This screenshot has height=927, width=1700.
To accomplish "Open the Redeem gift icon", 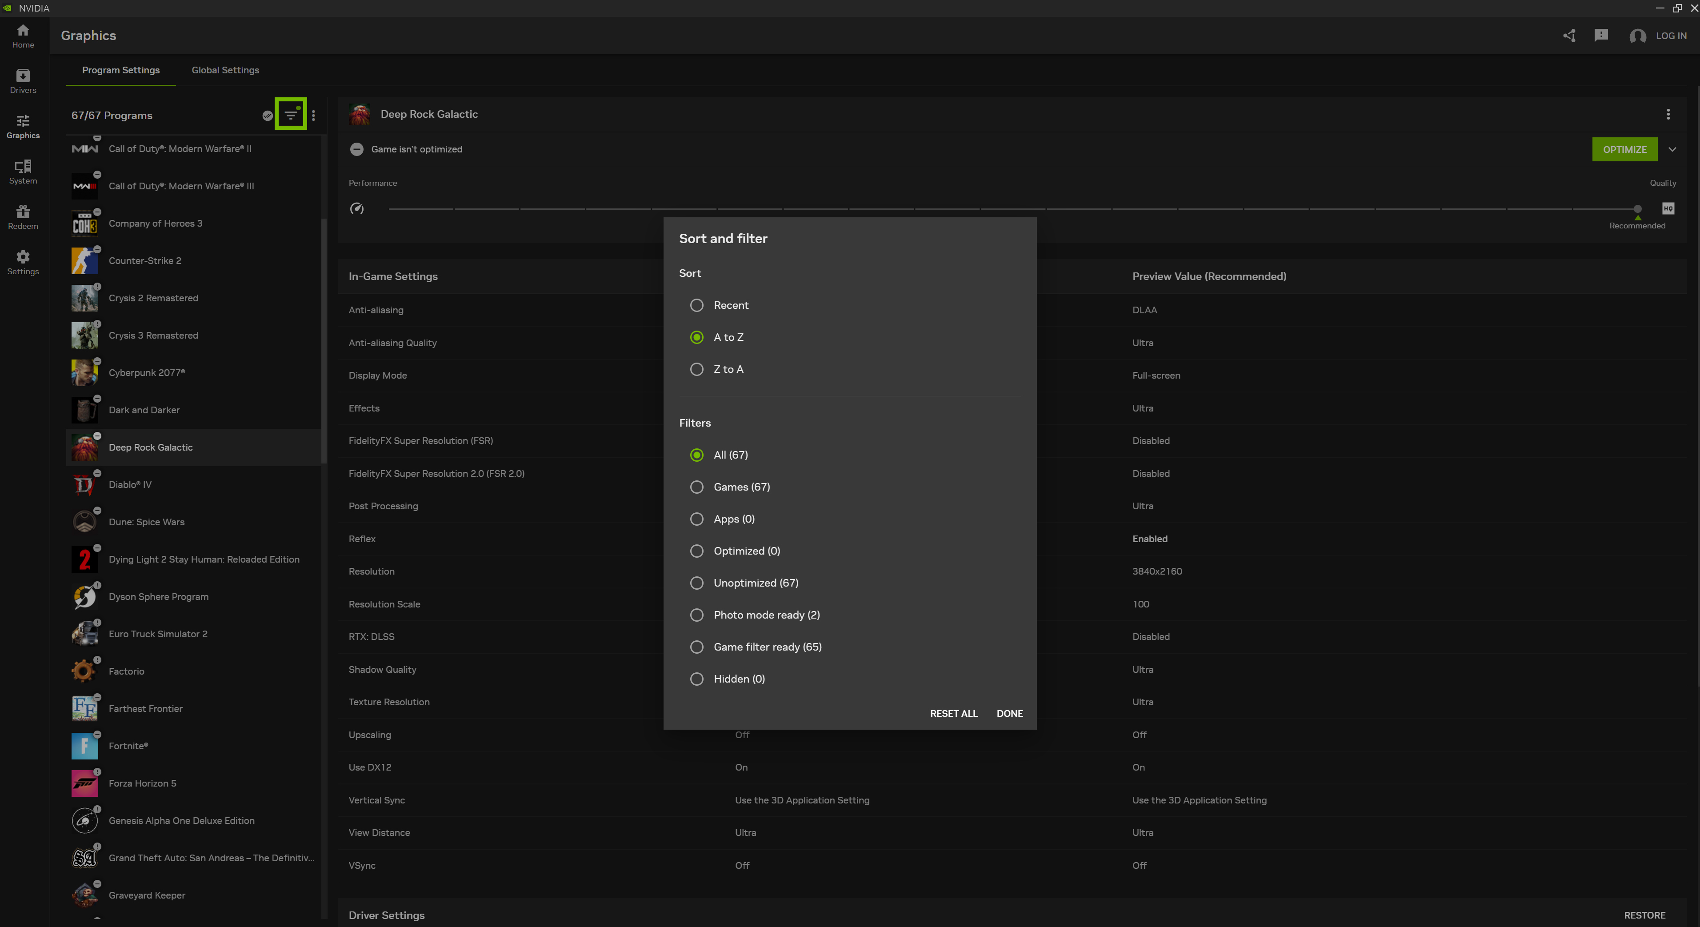I will (23, 217).
